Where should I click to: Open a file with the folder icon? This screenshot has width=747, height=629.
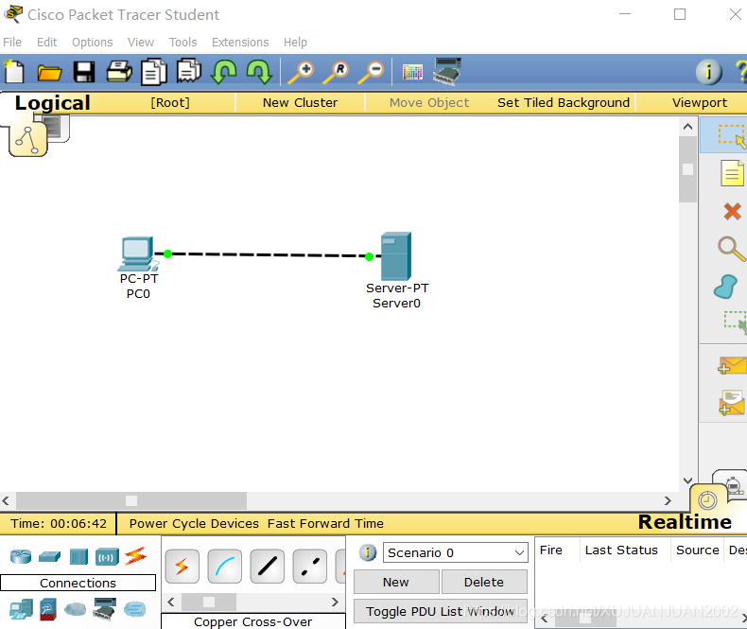coord(49,73)
